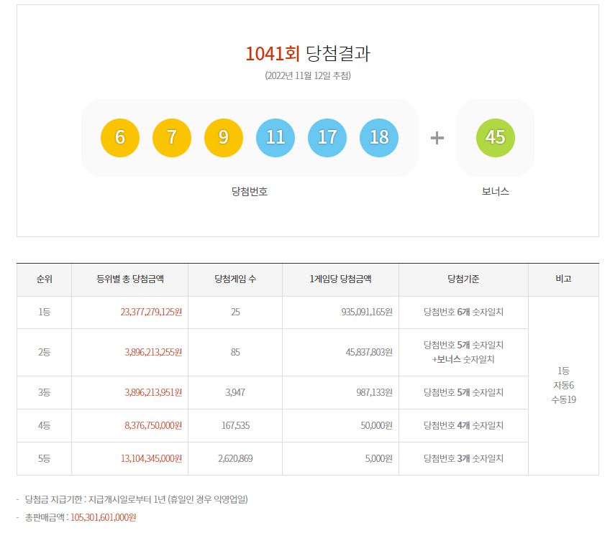The image size is (610, 533).
Task: Click the 1041회 당첨결과 heading
Action: (x=308, y=53)
